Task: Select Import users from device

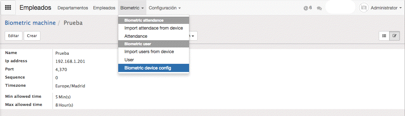Action: tap(154, 52)
